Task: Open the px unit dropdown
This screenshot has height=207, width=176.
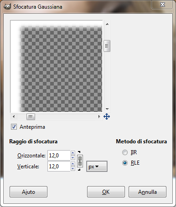Action: pyautogui.click(x=97, y=167)
